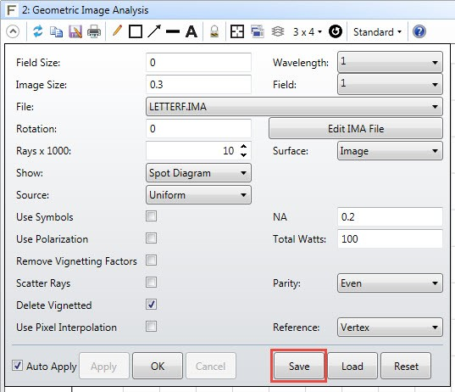Click the copy window icon
This screenshot has width=455, height=392.
click(56, 31)
